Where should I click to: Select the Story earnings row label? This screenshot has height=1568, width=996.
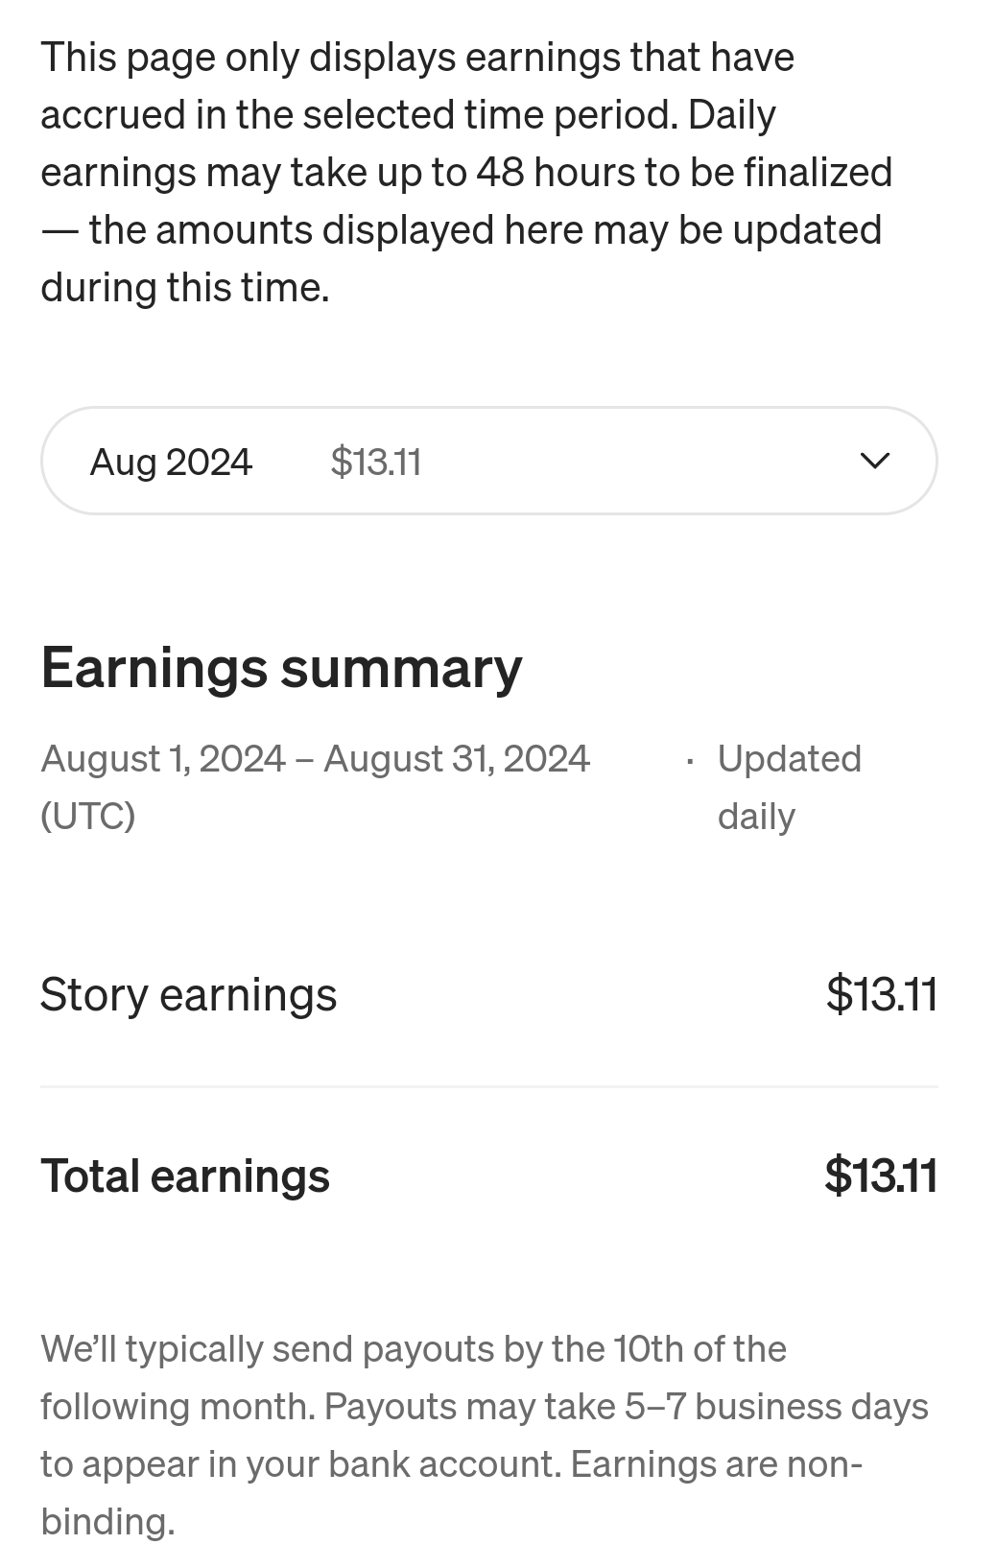click(x=188, y=994)
